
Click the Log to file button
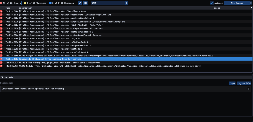coord(244,83)
